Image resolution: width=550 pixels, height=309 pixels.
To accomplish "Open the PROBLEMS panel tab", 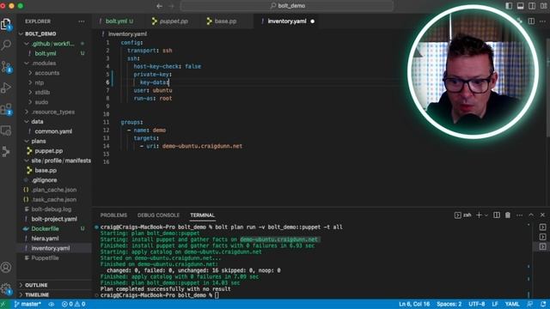I will 113,215.
